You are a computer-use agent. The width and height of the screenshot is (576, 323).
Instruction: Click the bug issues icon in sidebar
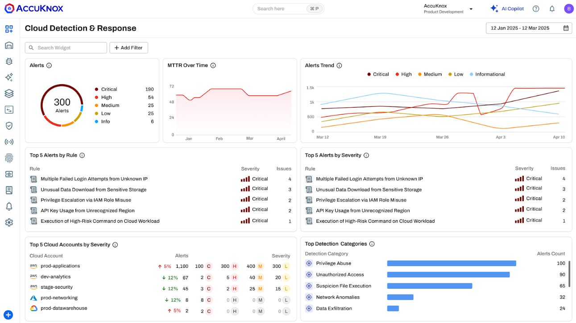click(9, 61)
